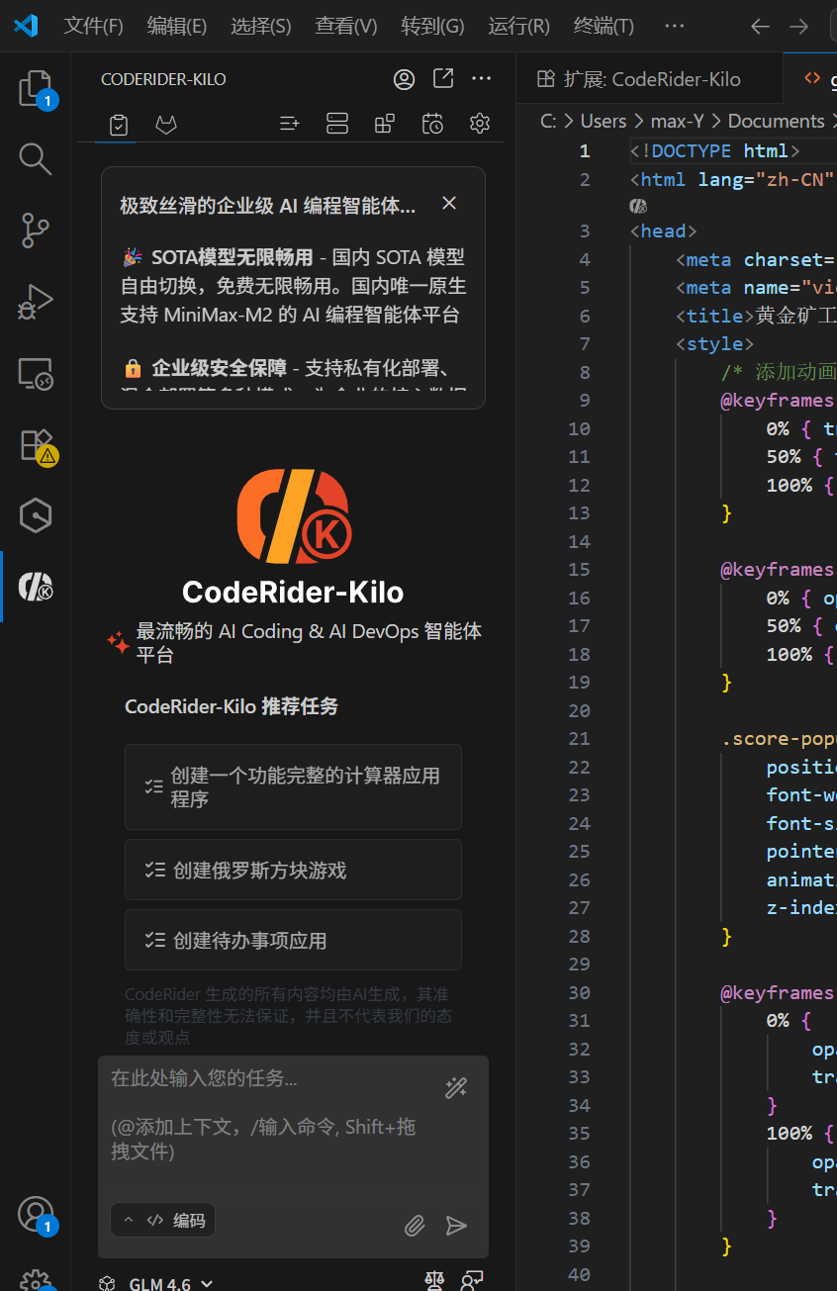Open the 运行(R) menu
This screenshot has height=1291, width=837.
point(519,27)
